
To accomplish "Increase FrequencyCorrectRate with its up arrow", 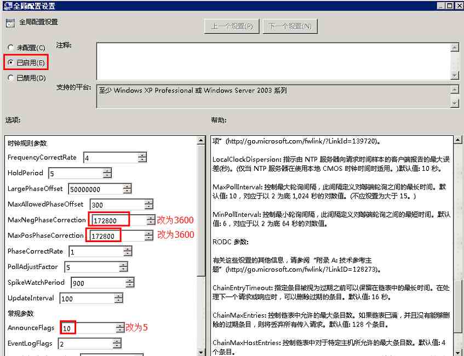I will point(142,154).
